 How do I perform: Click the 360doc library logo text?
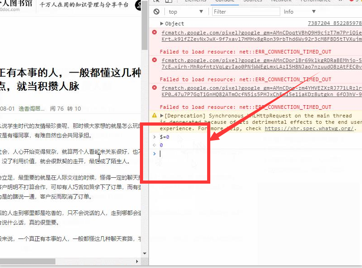coord(16,5)
